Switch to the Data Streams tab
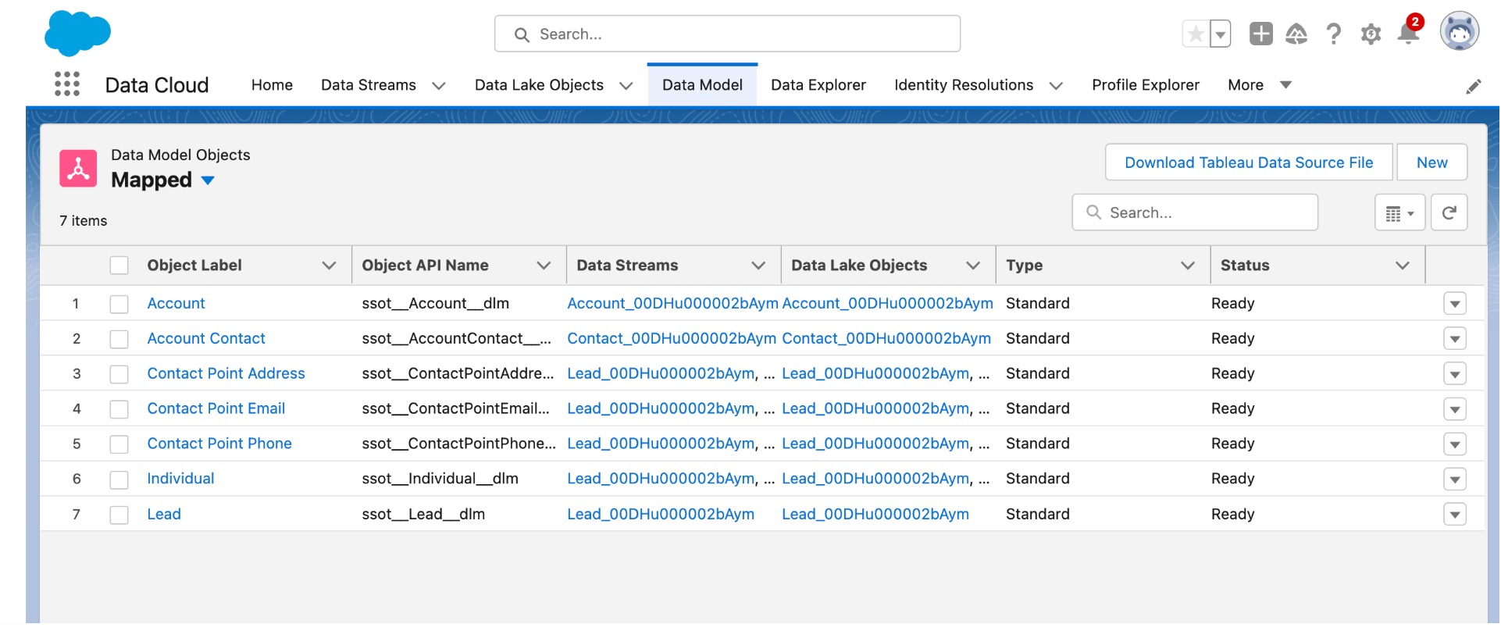 click(369, 85)
